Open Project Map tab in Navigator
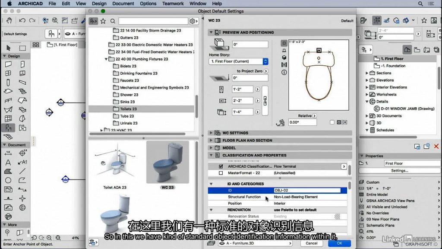 click(x=407, y=50)
